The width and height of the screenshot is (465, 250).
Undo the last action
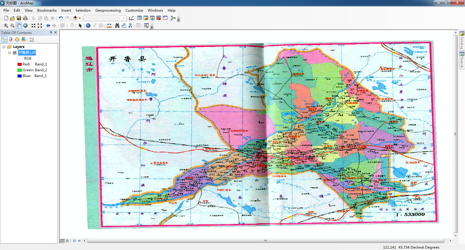click(x=60, y=18)
